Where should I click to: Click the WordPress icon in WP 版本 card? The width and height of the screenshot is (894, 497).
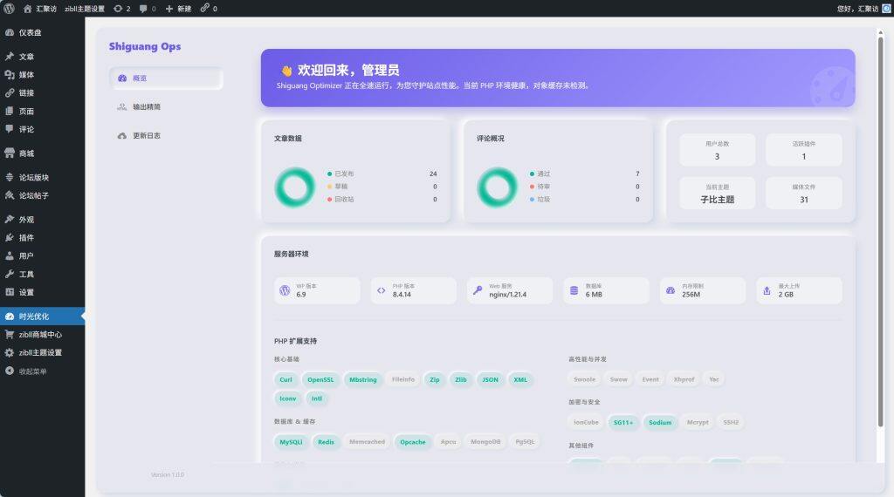pyautogui.click(x=285, y=290)
